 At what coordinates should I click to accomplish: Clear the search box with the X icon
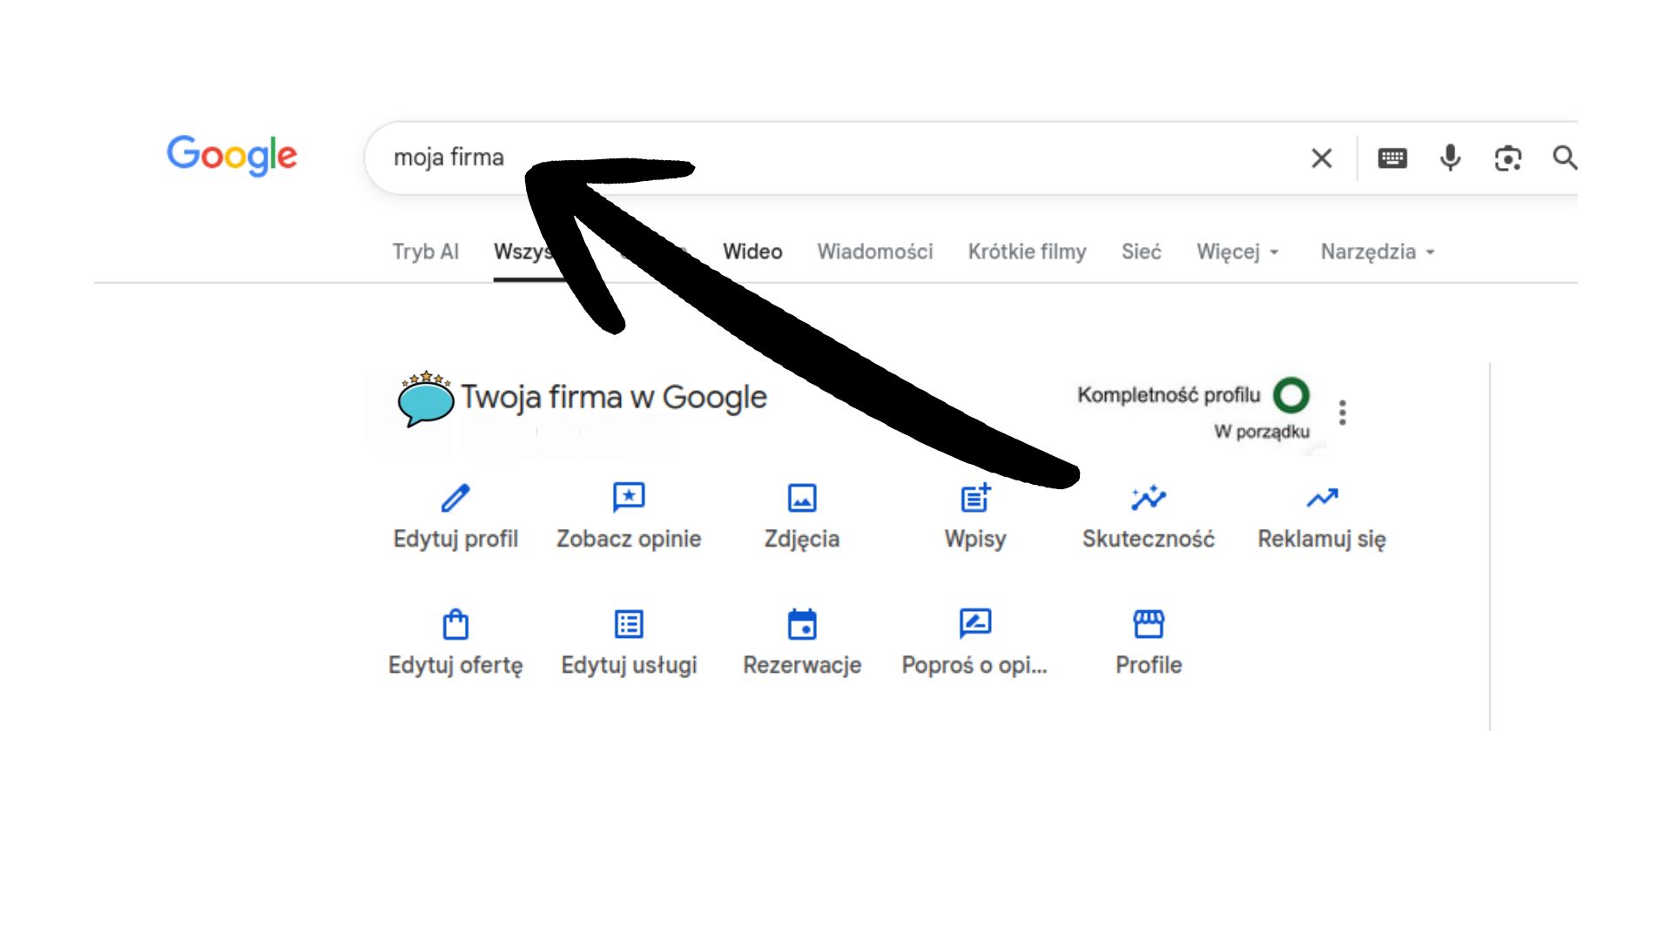click(1322, 158)
